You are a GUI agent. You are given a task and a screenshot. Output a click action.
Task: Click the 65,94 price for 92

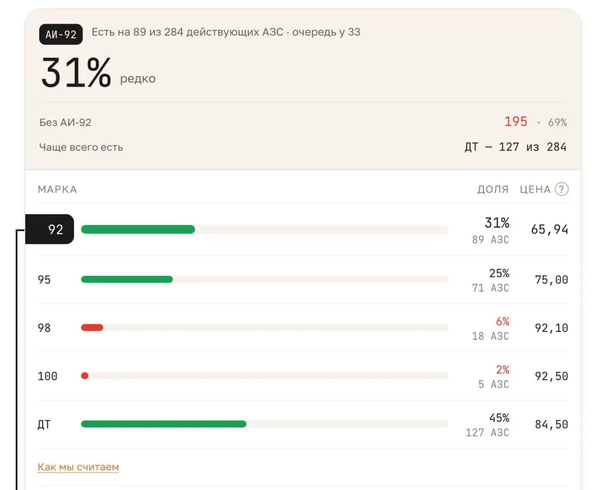pyautogui.click(x=550, y=230)
